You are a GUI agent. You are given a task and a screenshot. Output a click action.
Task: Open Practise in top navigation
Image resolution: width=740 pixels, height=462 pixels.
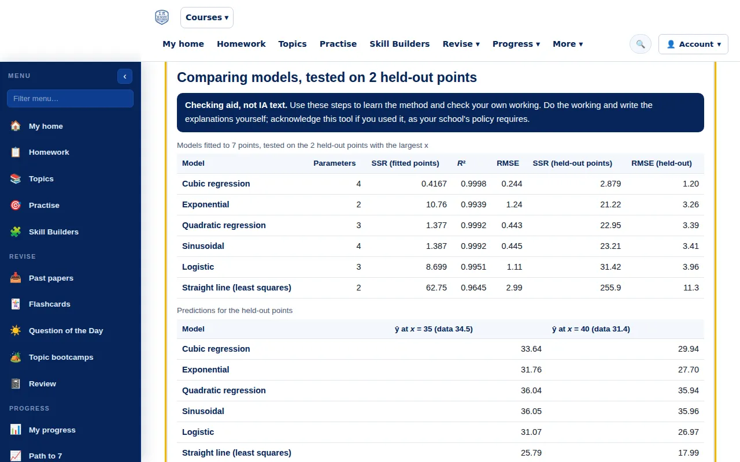[338, 44]
